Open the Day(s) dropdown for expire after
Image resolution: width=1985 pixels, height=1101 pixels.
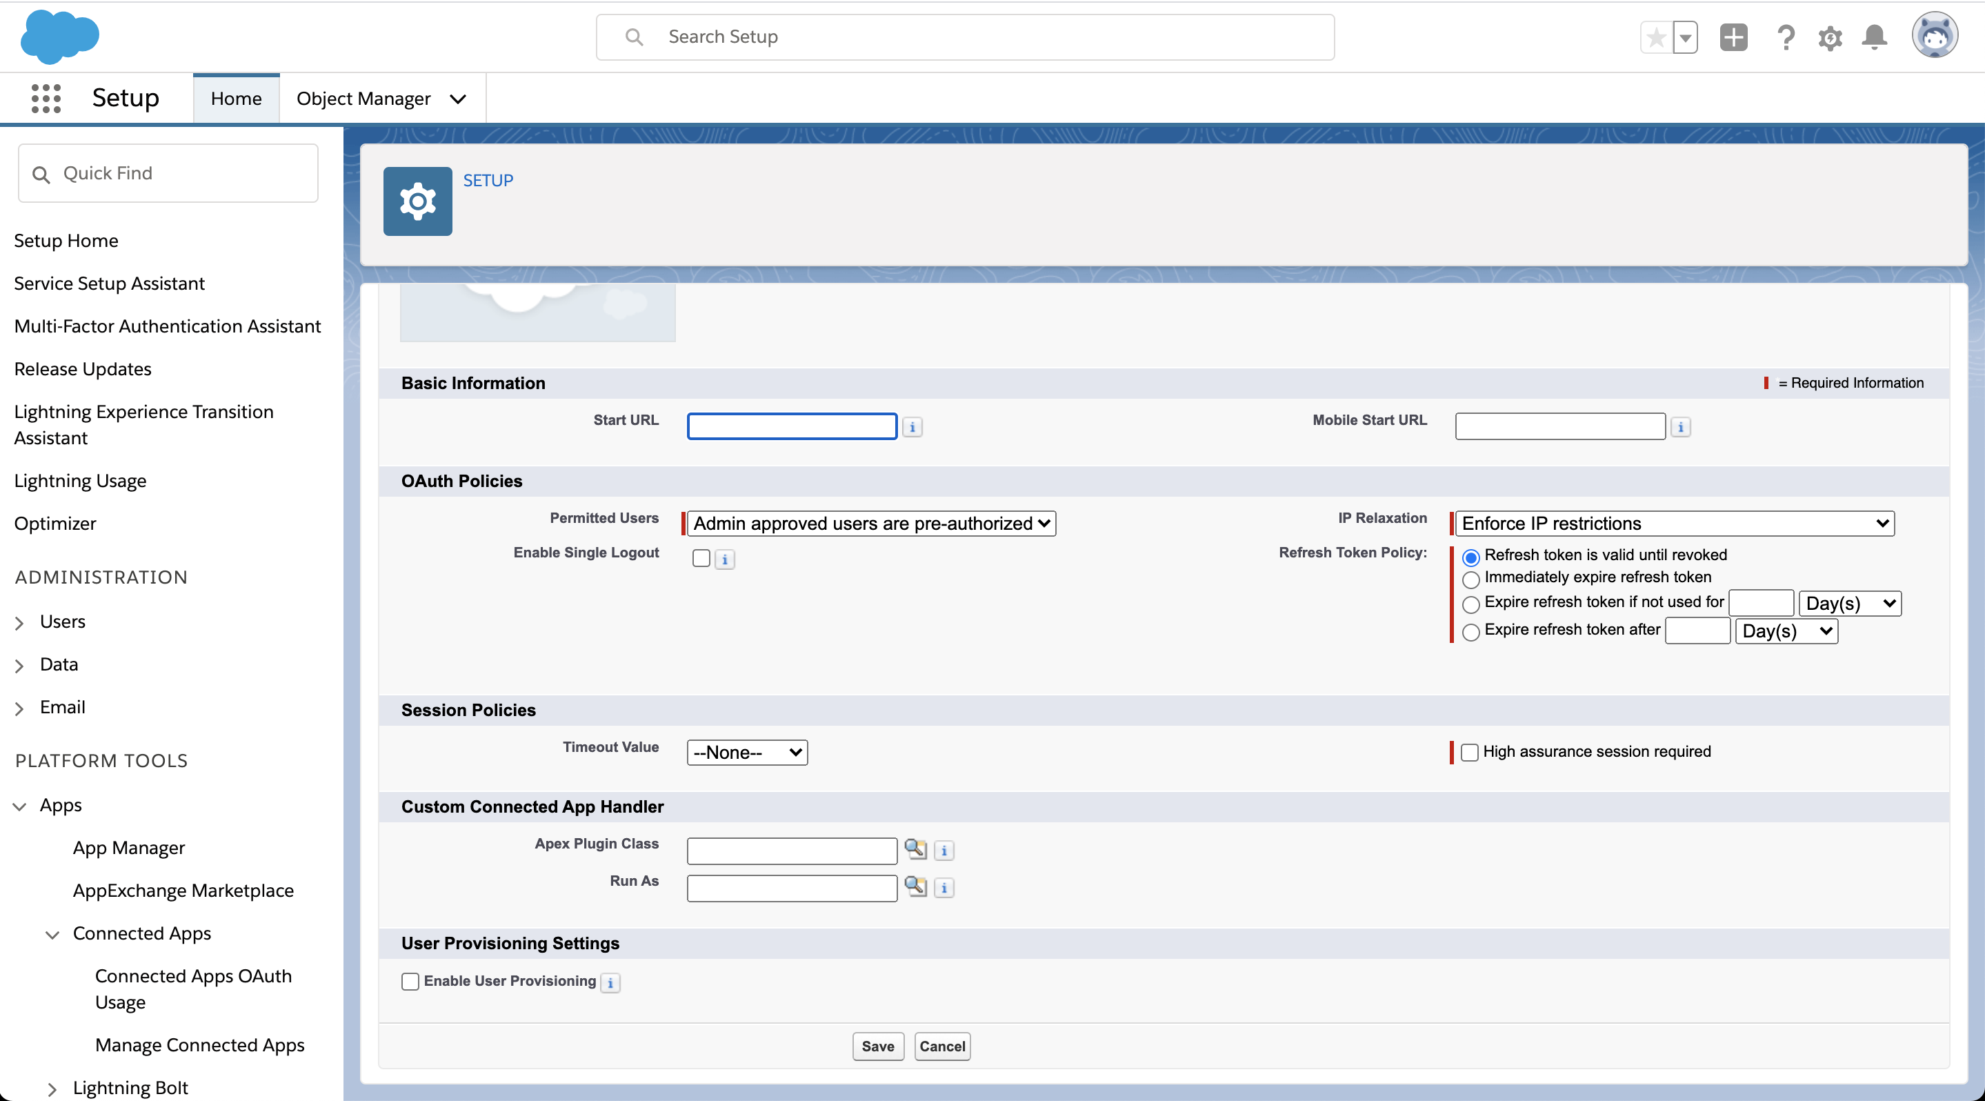[x=1787, y=631]
